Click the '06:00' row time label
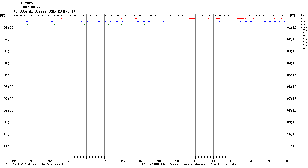 point(9,87)
